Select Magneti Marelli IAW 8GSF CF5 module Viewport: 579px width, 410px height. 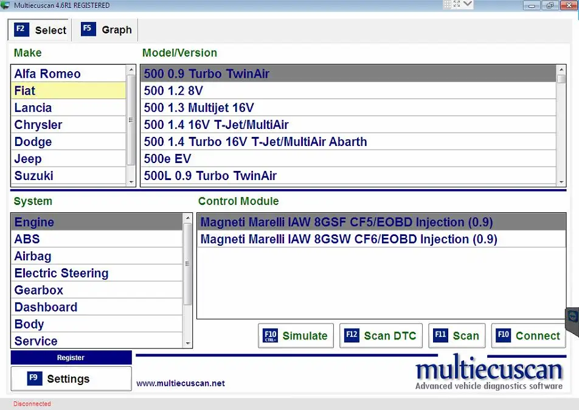click(381, 222)
